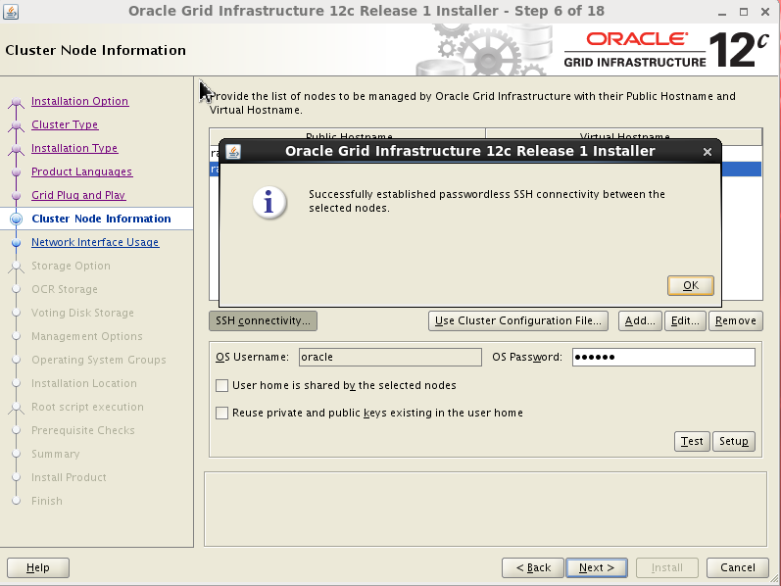
Task: Click the Cluster Node Information current-step marker
Action: click(16, 219)
